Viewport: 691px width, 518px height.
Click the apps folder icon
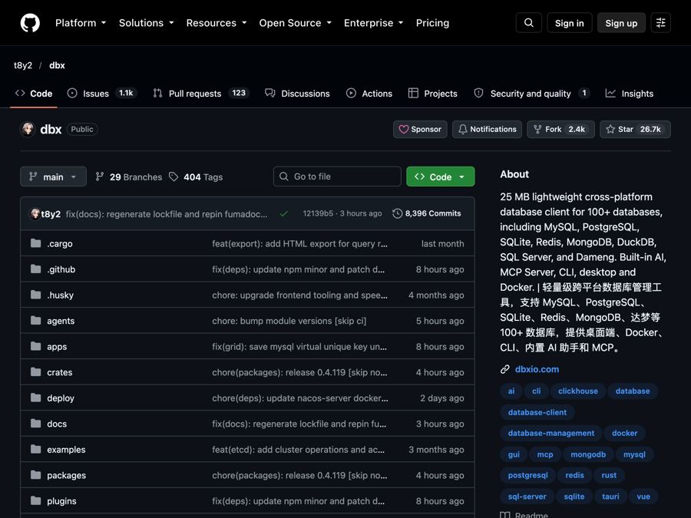point(35,346)
